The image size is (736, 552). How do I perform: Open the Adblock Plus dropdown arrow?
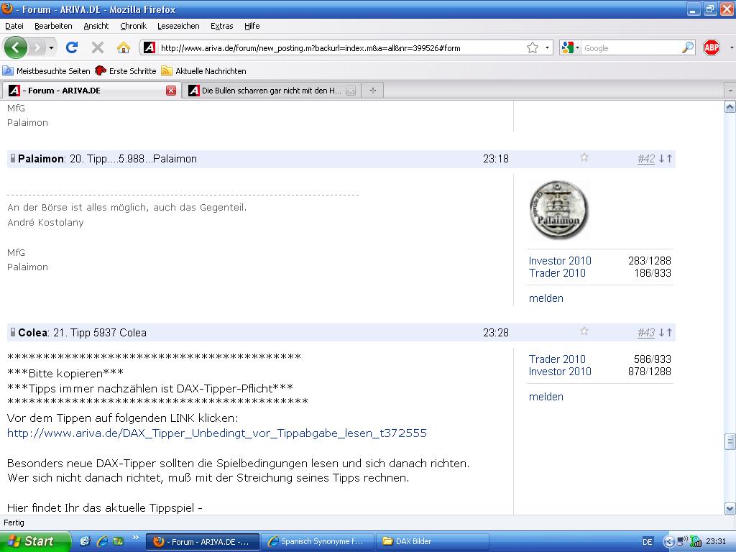731,48
